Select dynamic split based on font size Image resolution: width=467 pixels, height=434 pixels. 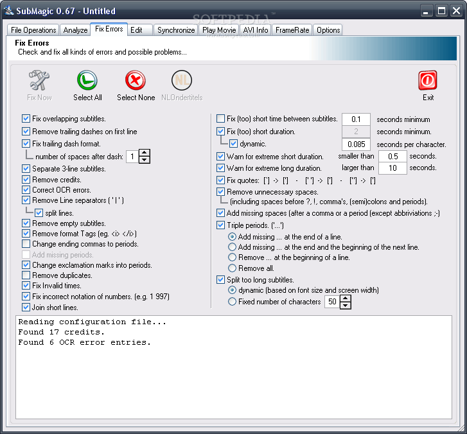(x=232, y=290)
